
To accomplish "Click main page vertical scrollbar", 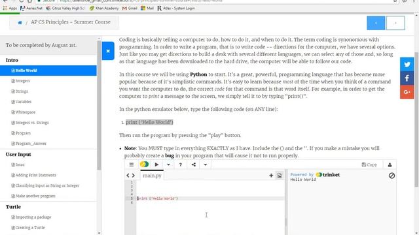I will point(416,120).
